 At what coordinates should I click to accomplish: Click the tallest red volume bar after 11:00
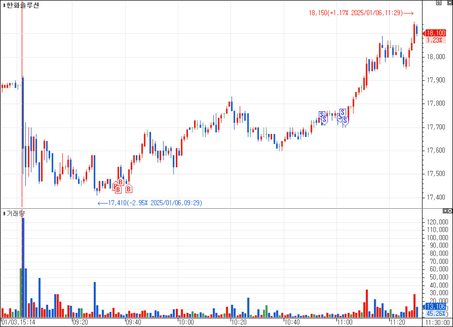367,304
